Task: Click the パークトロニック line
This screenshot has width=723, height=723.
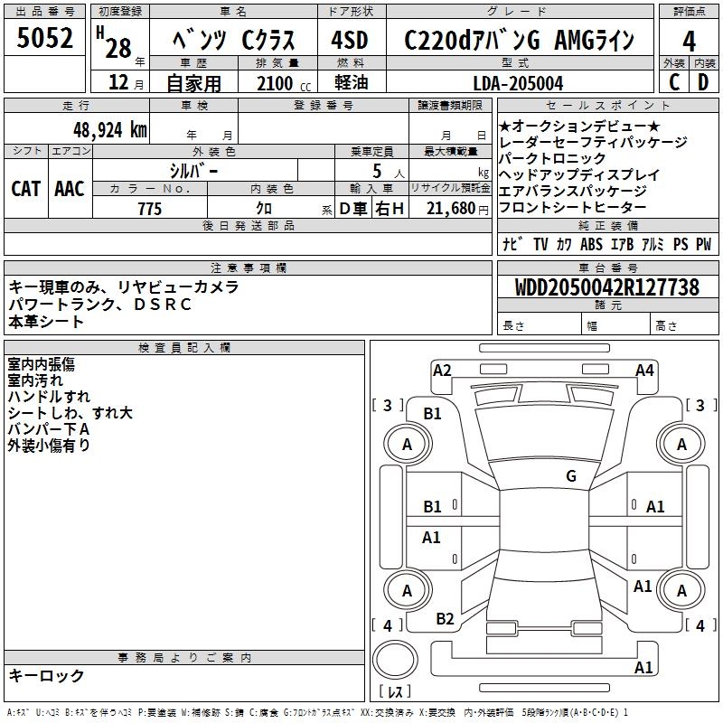Action: pyautogui.click(x=552, y=158)
